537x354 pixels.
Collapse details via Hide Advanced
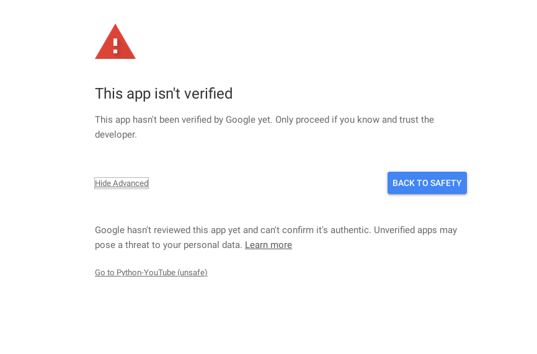122,183
